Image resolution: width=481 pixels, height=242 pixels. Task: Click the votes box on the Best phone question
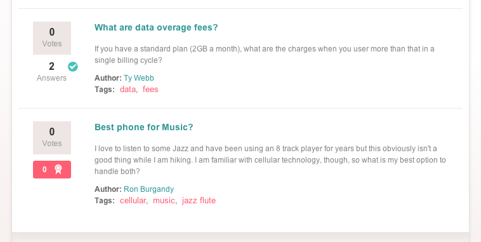tap(52, 138)
